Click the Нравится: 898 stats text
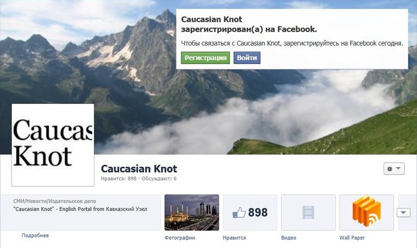Screen dimensions: 417x248 [119, 179]
